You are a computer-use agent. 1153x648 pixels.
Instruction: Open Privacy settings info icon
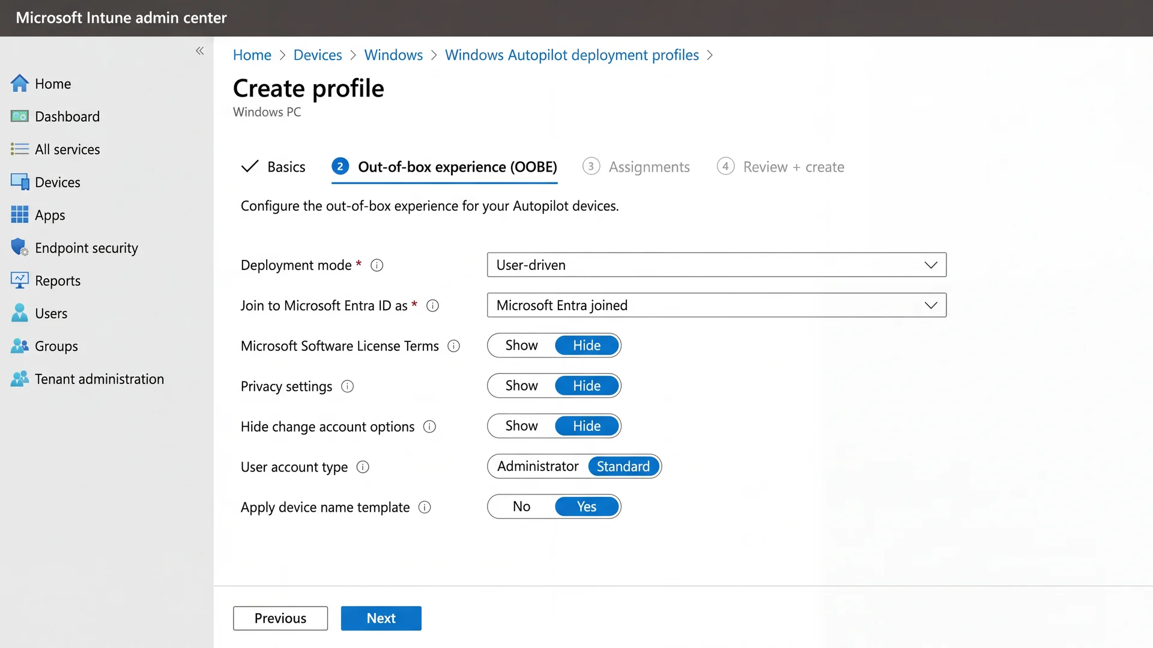point(347,386)
